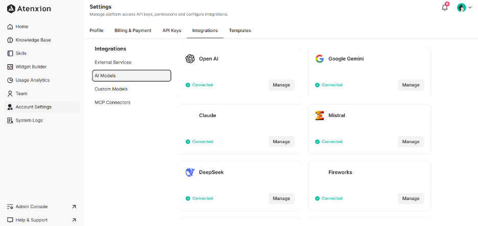
Task: Open the API Keys tab
Action: point(172,31)
